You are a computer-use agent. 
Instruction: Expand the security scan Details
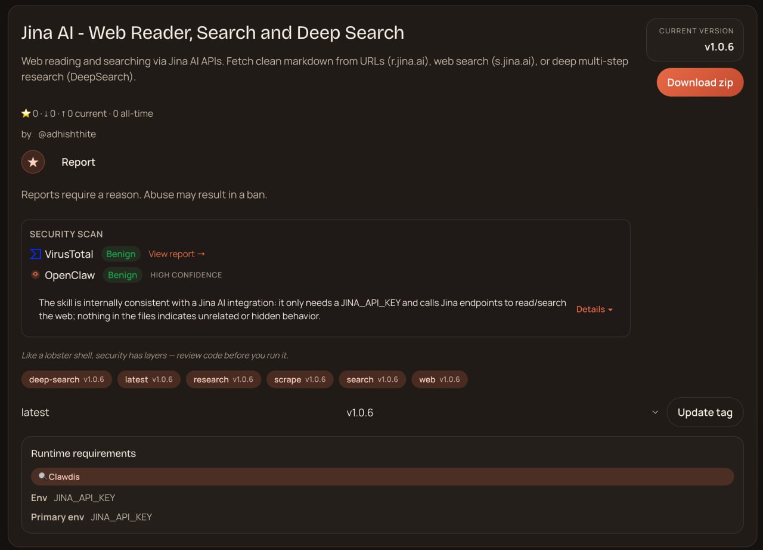594,309
